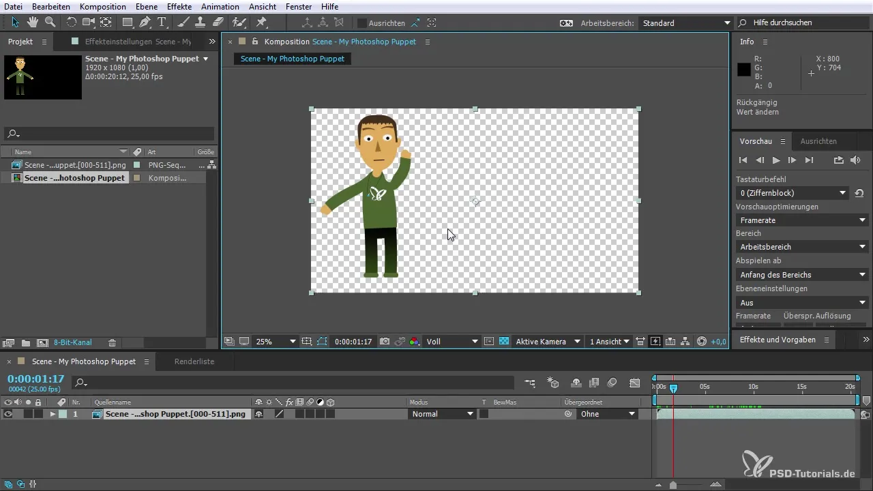Screen dimensions: 873x491
Task: Switch to the Effekteinstellungen tab
Action: point(138,42)
